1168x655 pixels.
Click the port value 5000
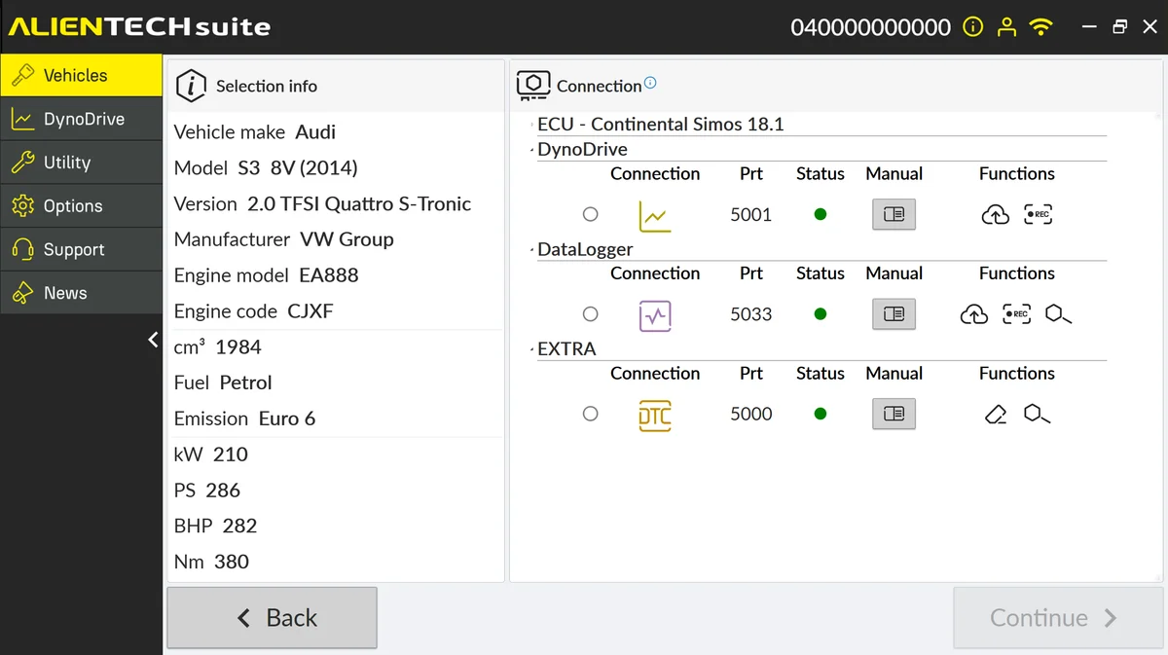751,414
